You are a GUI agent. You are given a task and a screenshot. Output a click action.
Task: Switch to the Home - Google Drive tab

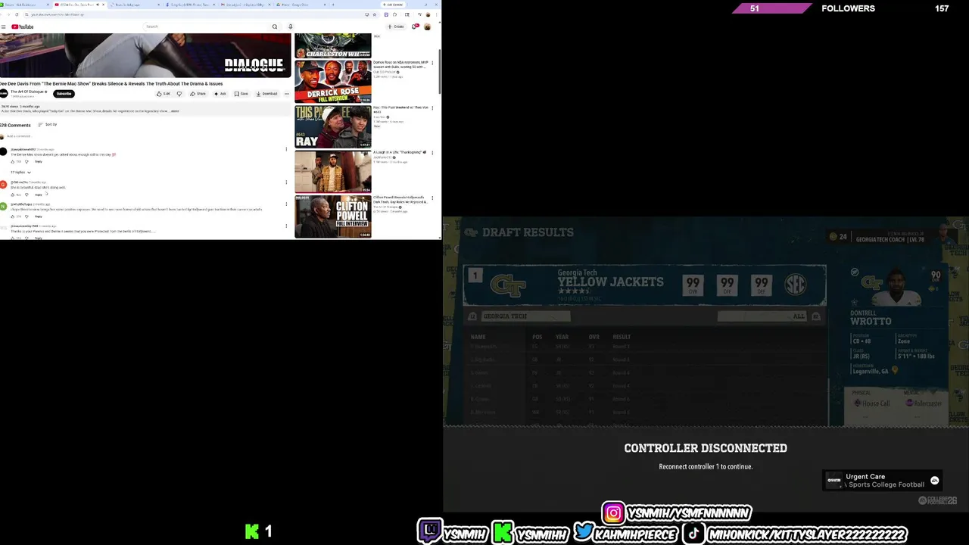point(301,5)
